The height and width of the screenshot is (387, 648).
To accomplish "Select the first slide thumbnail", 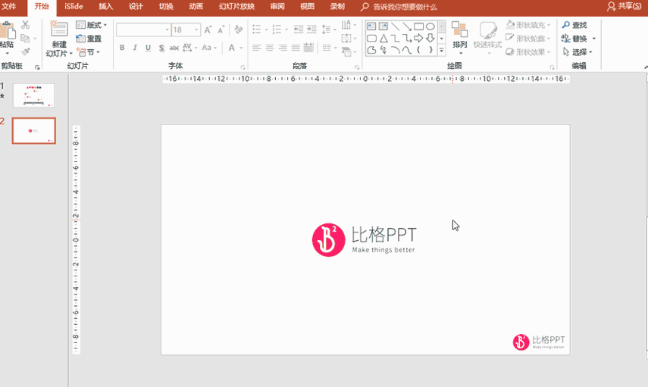I will click(33, 95).
